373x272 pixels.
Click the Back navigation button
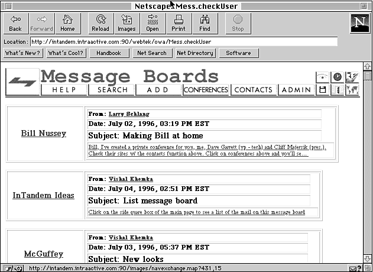click(x=15, y=23)
